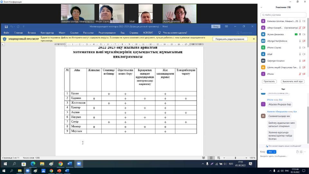The width and height of the screenshot is (309, 174).
Task: Expand the 'Кому: Все' recipient dropdown
Action: pyautogui.click(x=272, y=152)
